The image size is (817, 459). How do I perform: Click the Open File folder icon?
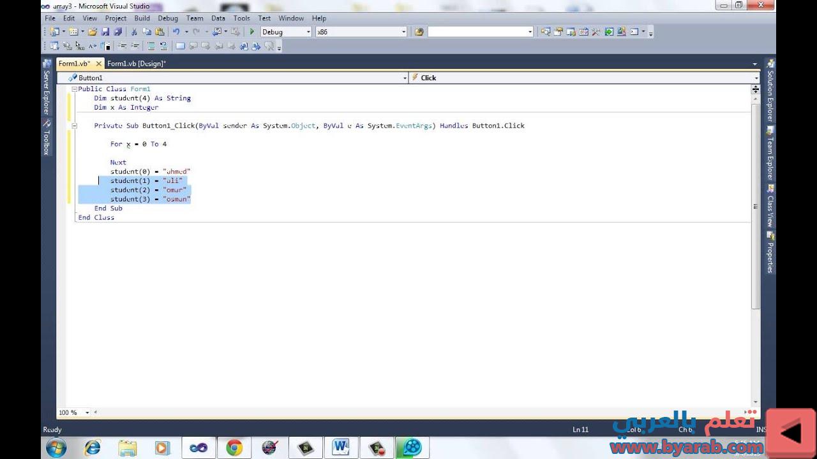click(93, 32)
